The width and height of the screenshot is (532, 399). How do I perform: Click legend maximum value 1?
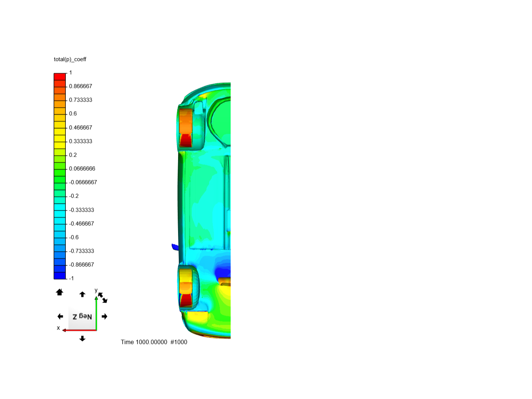71,72
